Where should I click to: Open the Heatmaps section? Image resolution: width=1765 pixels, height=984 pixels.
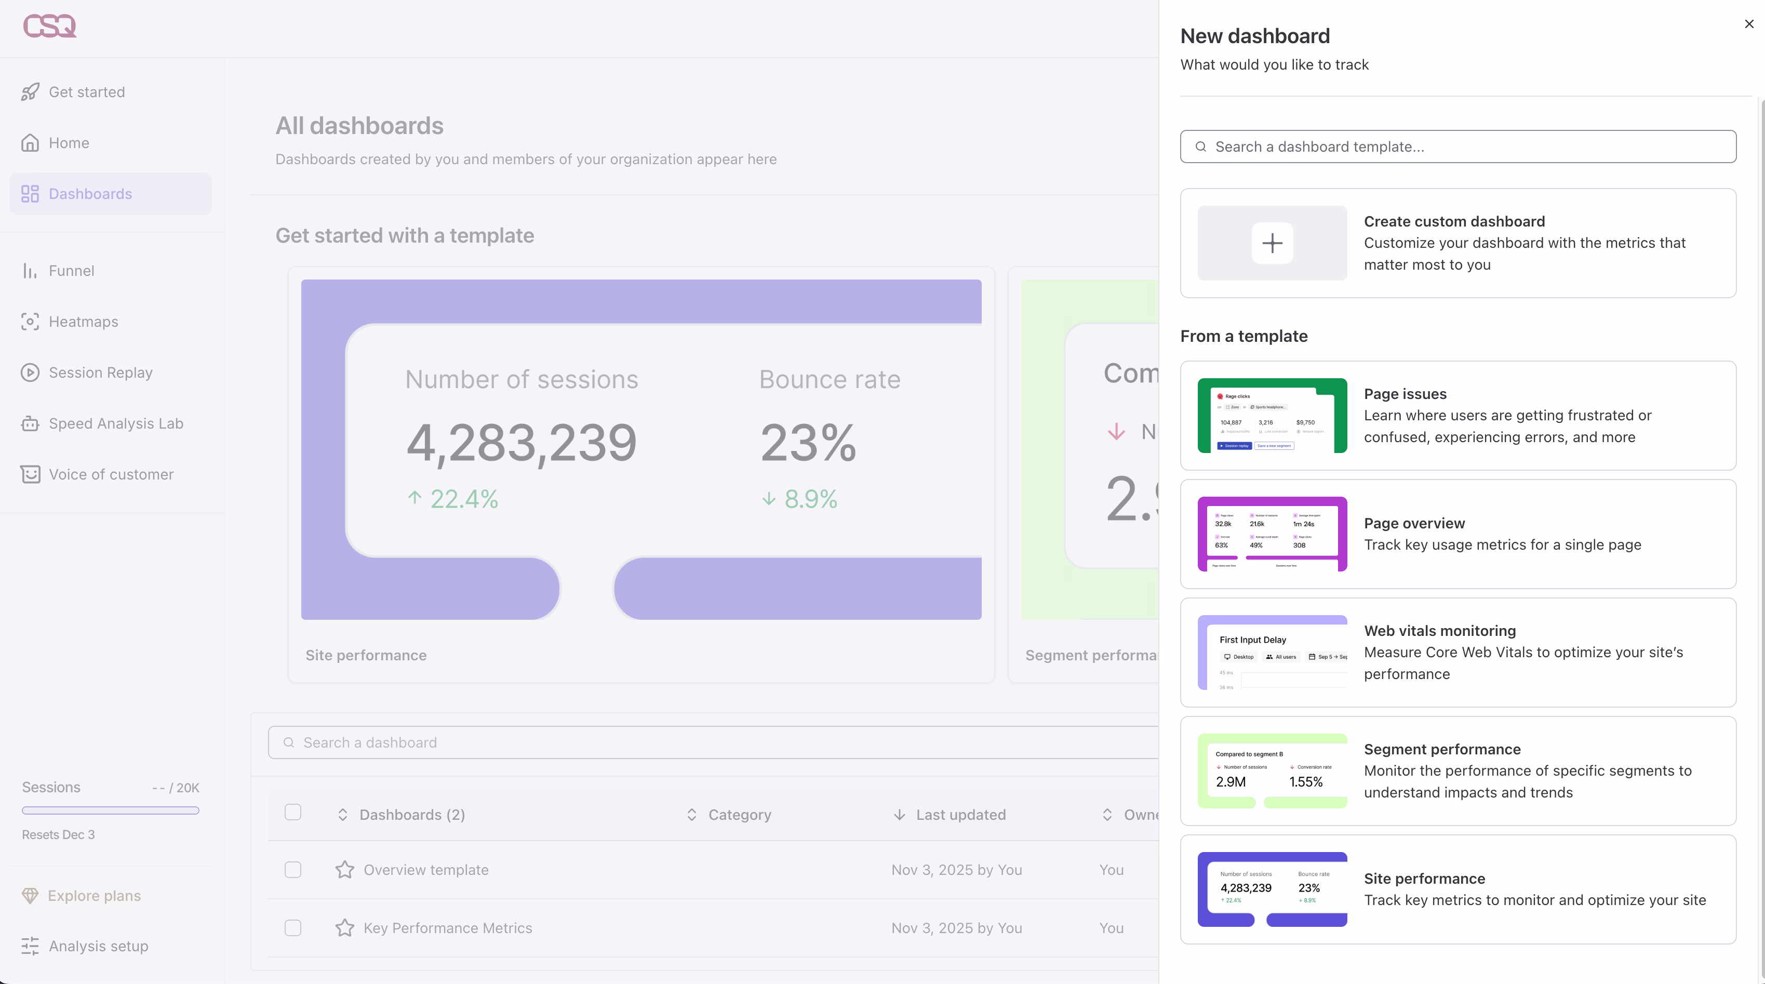click(84, 322)
